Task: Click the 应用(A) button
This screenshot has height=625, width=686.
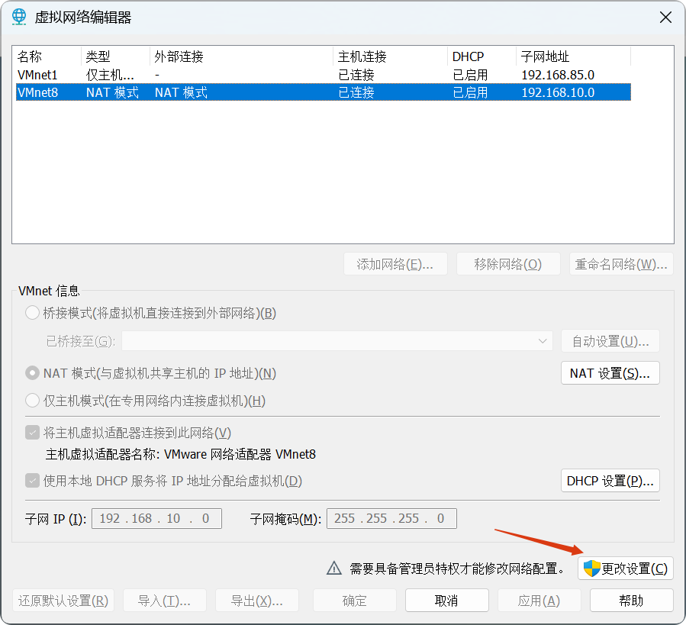Action: click(539, 600)
